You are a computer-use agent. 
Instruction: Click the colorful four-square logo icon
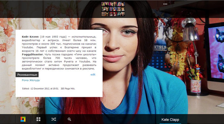[x=23, y=119]
